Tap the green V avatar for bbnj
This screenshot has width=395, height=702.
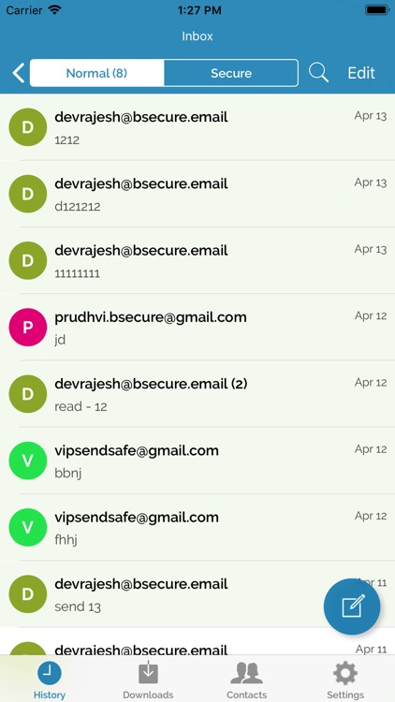[28, 461]
